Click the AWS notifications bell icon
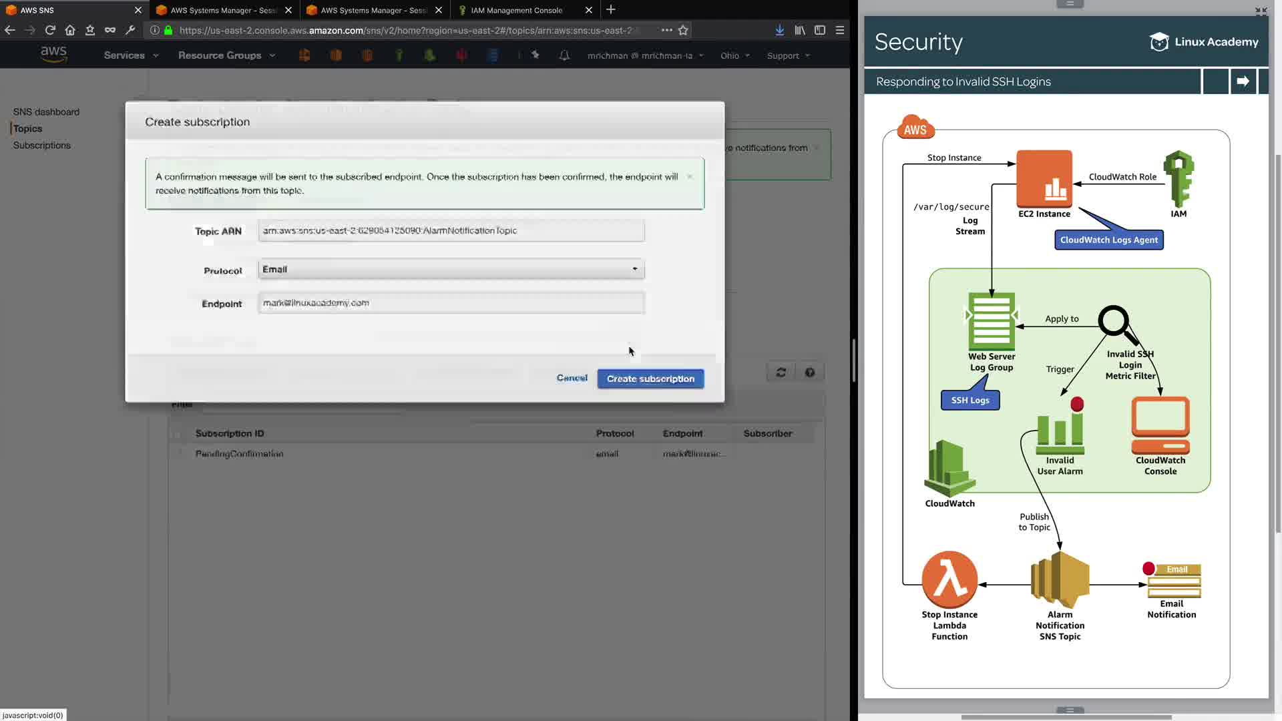This screenshot has width=1282, height=721. coord(564,55)
